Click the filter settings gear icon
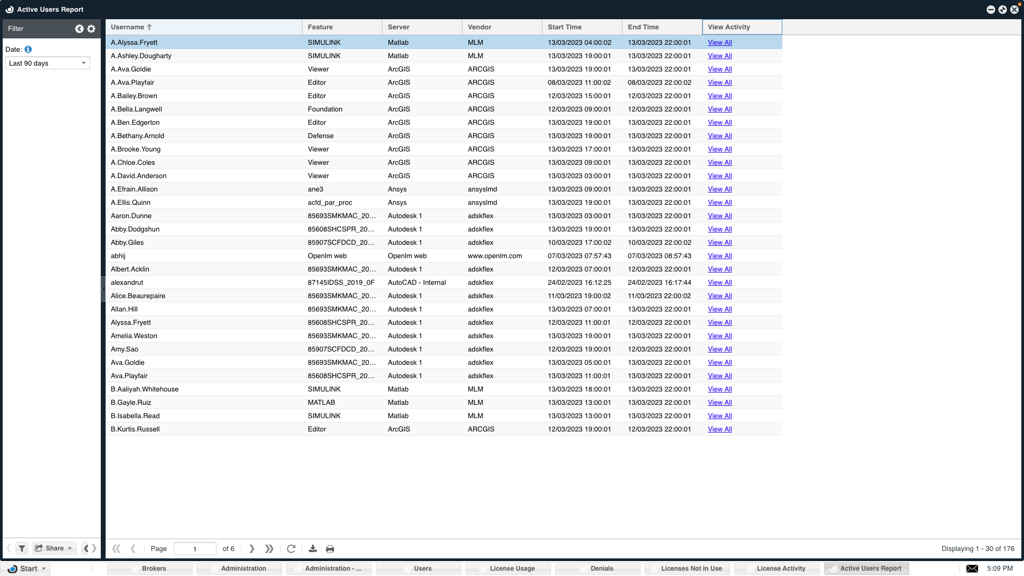The image size is (1024, 576). click(91, 29)
